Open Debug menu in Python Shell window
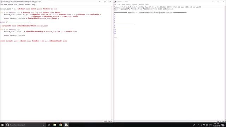 128,5
